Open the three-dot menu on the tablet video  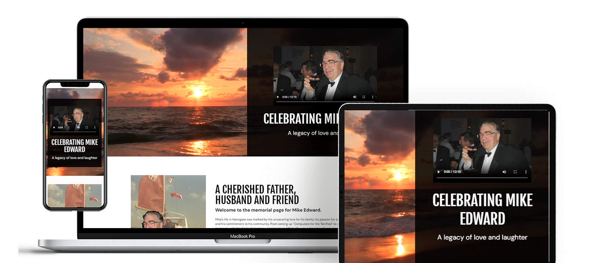point(526,172)
